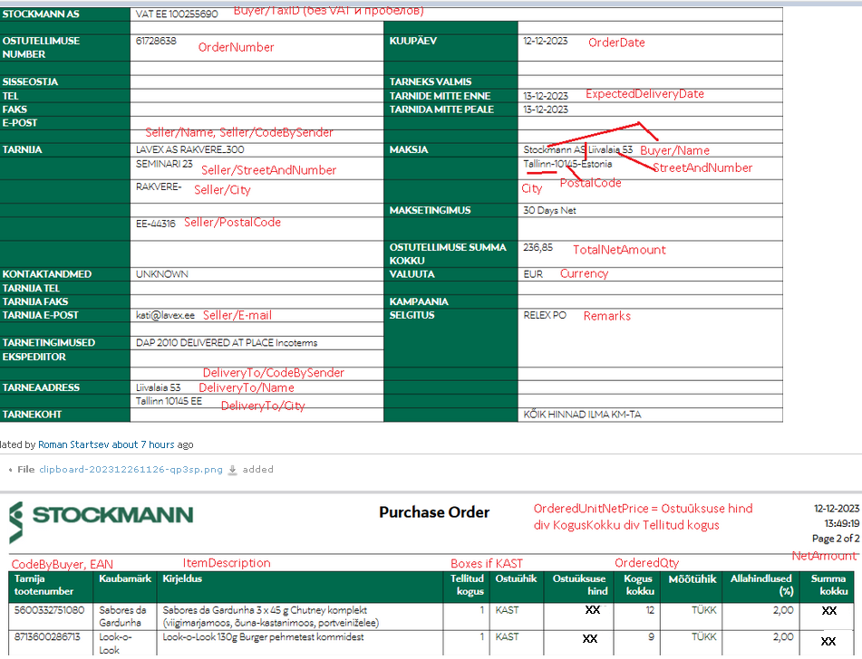Open the 'about 7 hours' timestamp link
This screenshot has height=659, width=862.
(143, 444)
